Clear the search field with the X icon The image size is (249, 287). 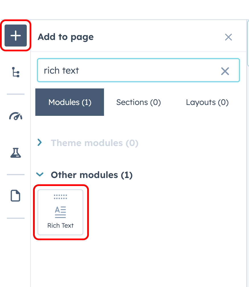click(225, 71)
